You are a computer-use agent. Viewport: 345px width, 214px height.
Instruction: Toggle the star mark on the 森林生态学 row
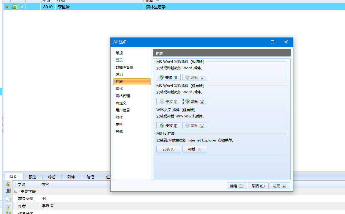click(x=22, y=7)
